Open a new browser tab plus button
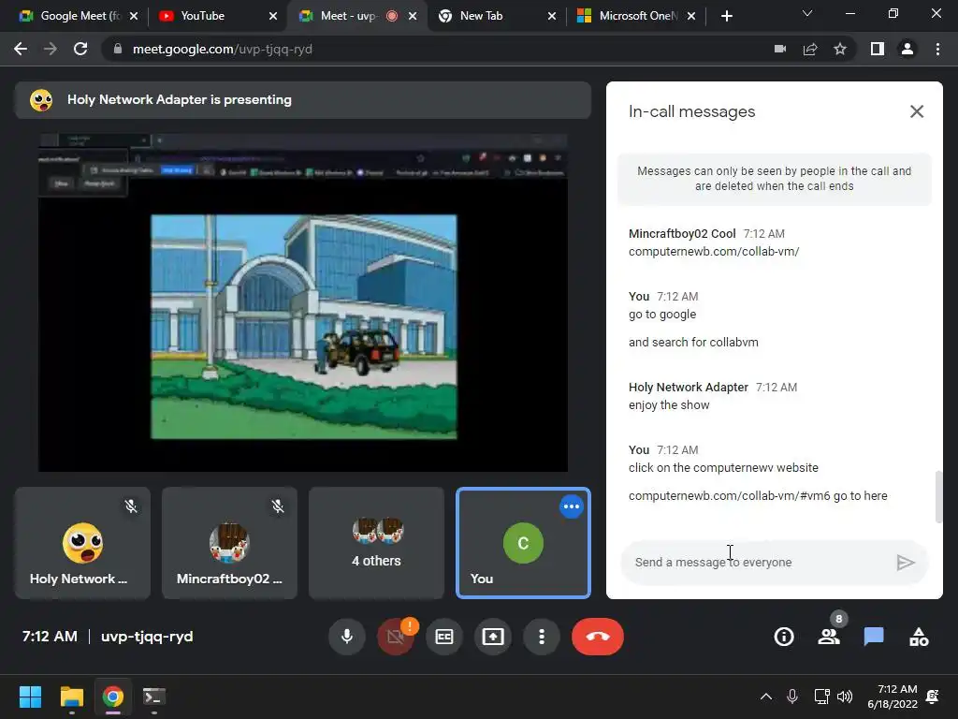Viewport: 958px width, 719px height. [x=726, y=16]
